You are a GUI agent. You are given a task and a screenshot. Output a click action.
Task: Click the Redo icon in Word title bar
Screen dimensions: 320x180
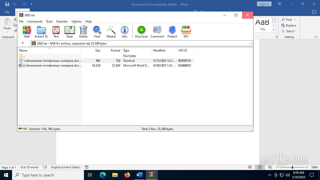(x=24, y=4)
